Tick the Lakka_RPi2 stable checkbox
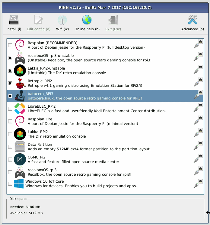This screenshot has width=210, height=225. (10, 134)
